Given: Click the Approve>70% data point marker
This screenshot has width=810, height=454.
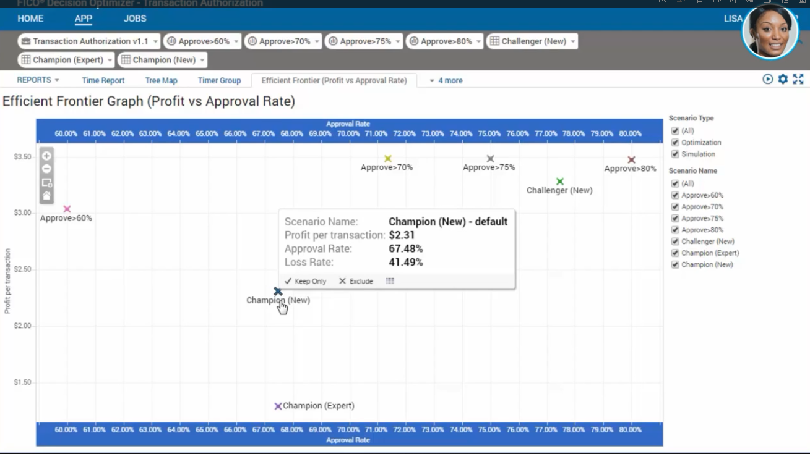Looking at the screenshot, I should [388, 159].
